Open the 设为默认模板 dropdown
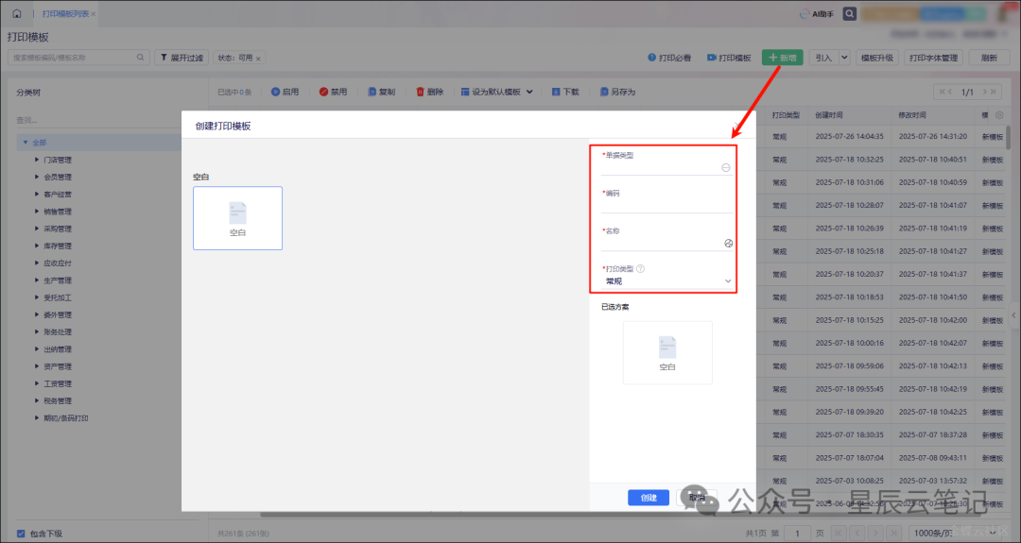Screen dimensions: 1021x543 pyautogui.click(x=496, y=92)
